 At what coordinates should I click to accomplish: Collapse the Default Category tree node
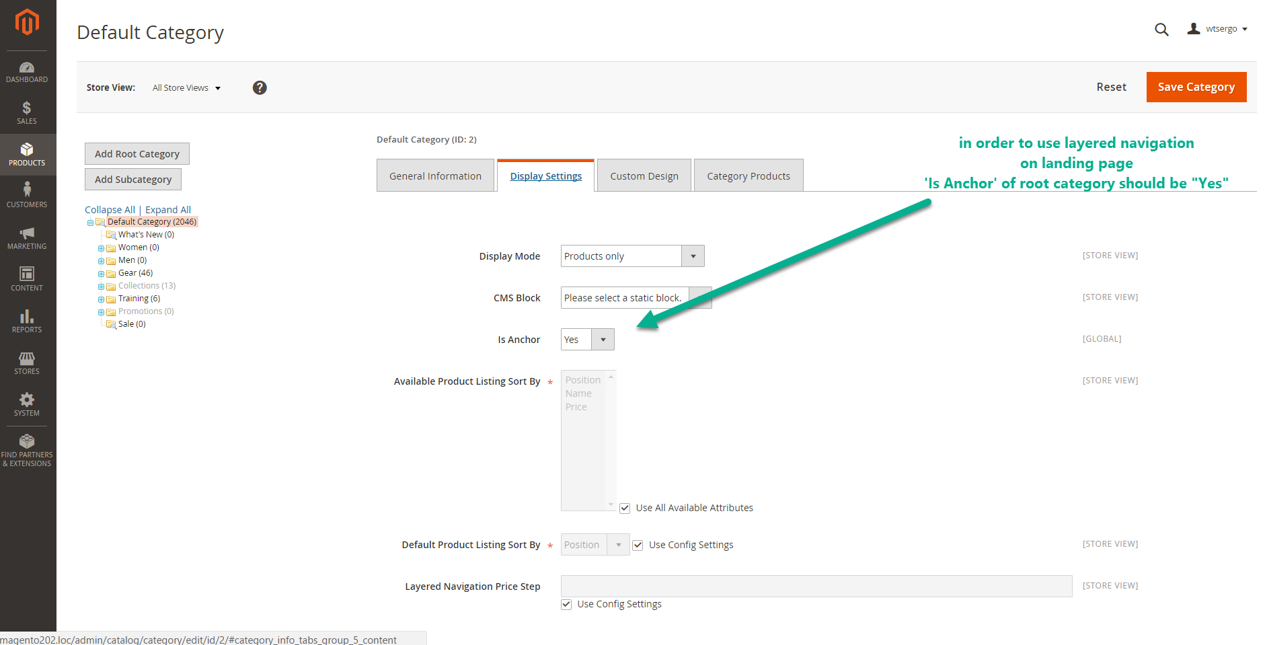(x=90, y=223)
